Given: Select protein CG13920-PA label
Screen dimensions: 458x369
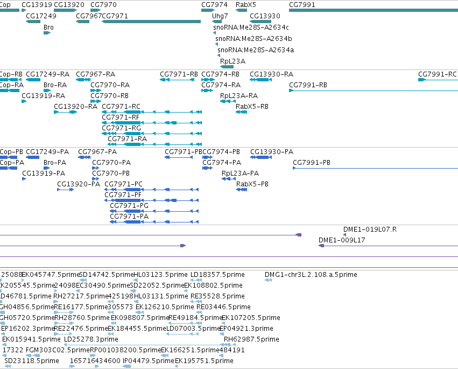Looking at the screenshot, I should [79, 184].
